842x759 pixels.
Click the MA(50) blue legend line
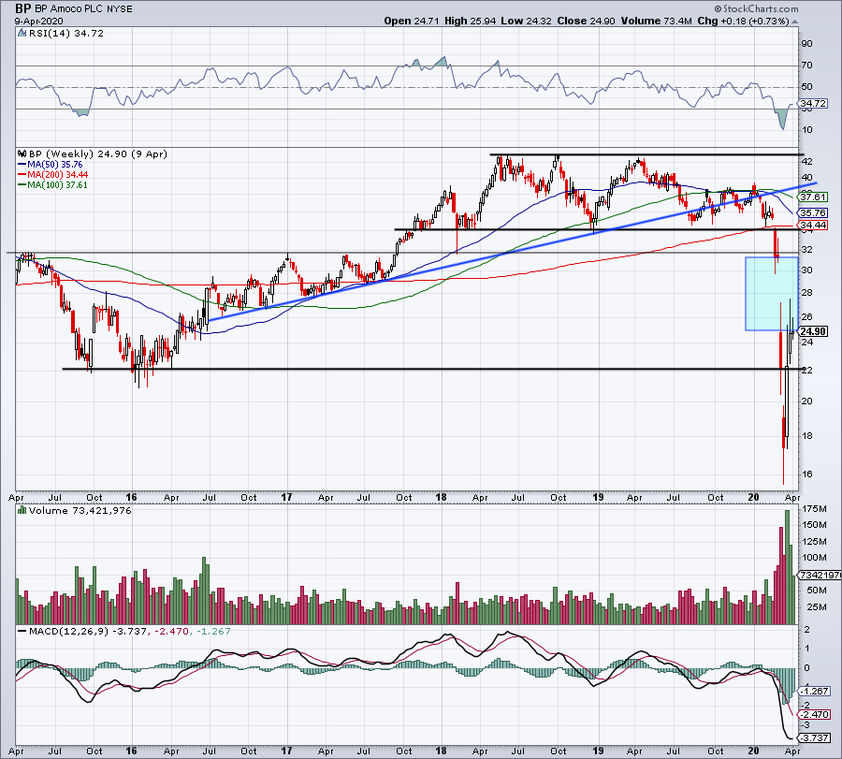tap(22, 165)
